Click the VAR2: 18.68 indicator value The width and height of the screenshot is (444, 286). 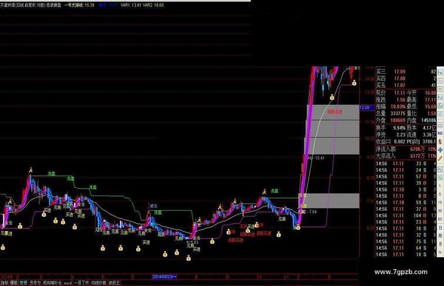[x=153, y=5]
